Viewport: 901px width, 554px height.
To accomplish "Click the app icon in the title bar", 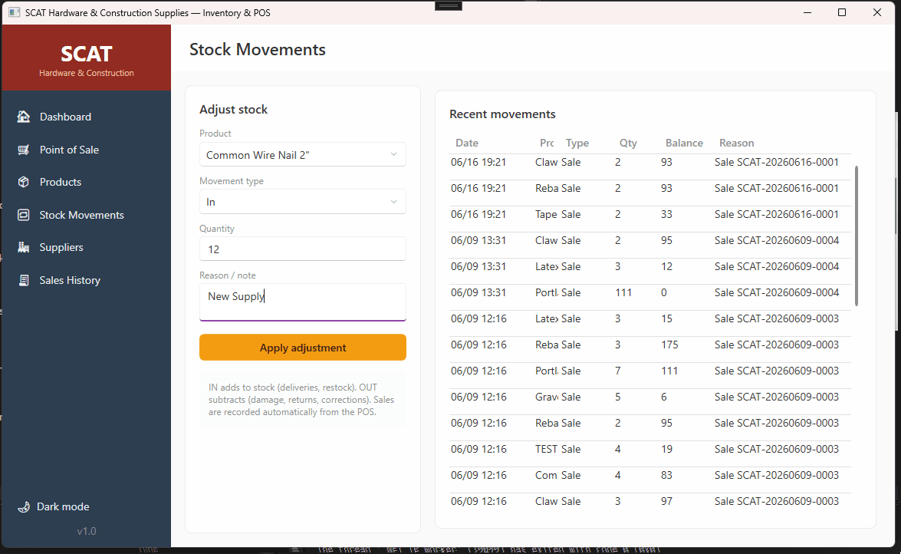I will [x=15, y=12].
